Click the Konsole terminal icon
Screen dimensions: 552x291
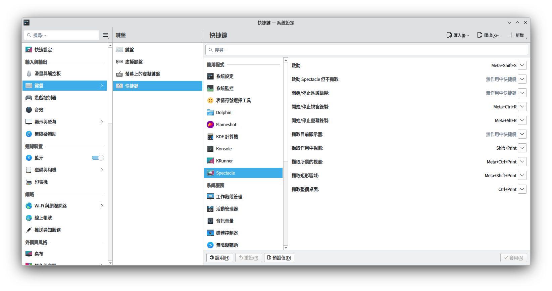pyautogui.click(x=210, y=149)
